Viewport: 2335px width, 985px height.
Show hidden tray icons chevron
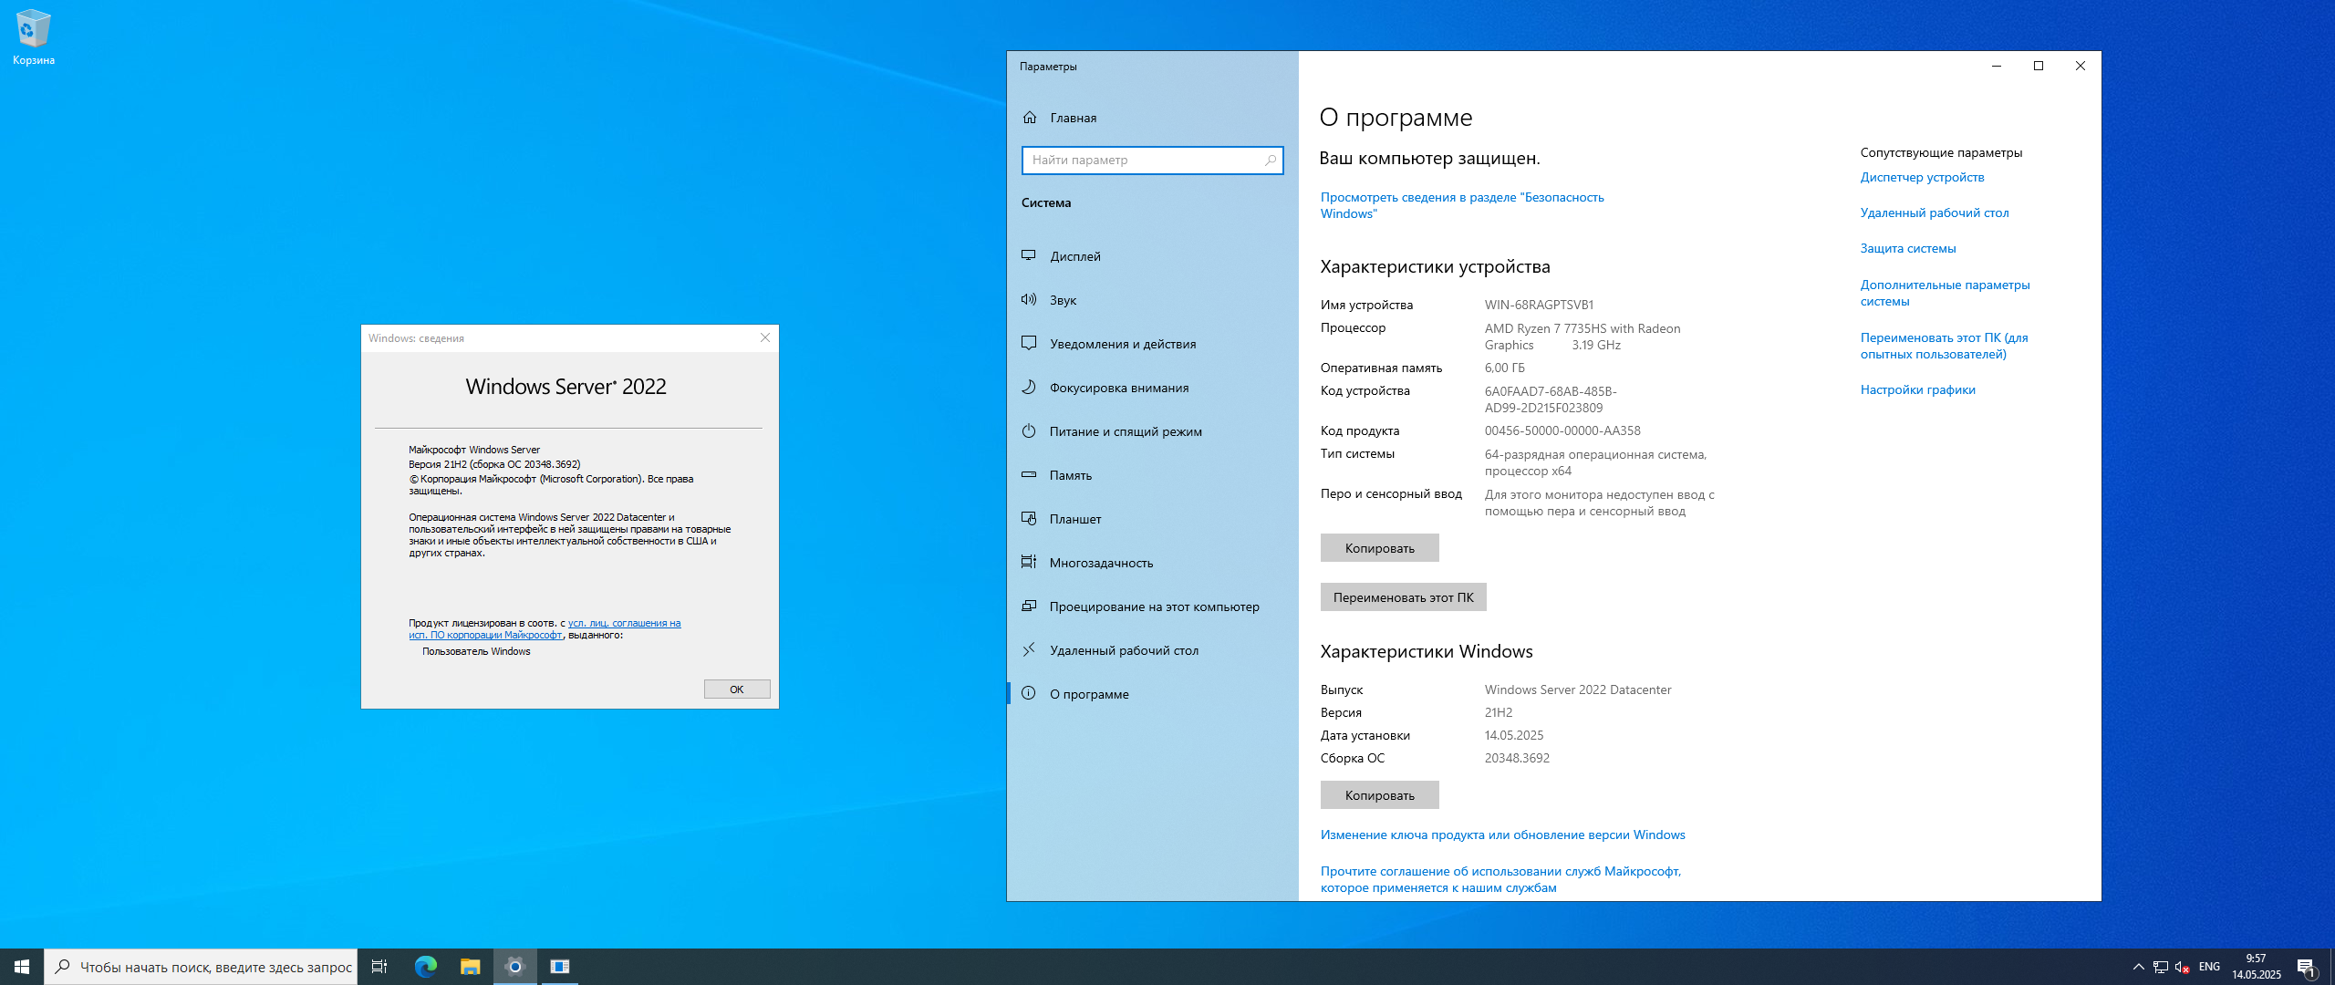[x=2138, y=967]
